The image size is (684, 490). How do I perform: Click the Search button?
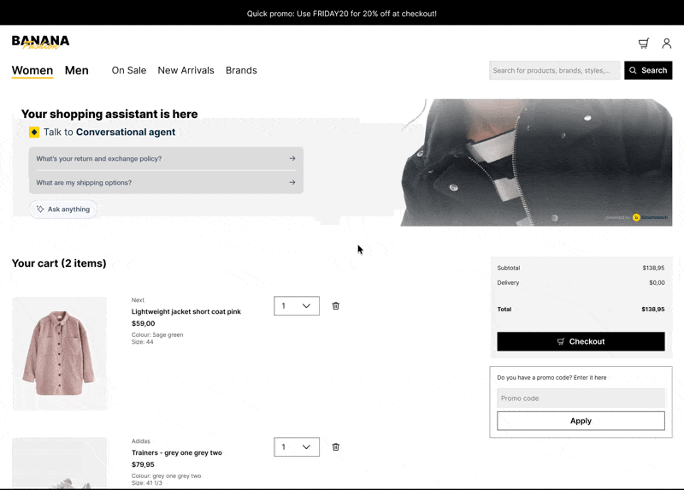tap(648, 70)
